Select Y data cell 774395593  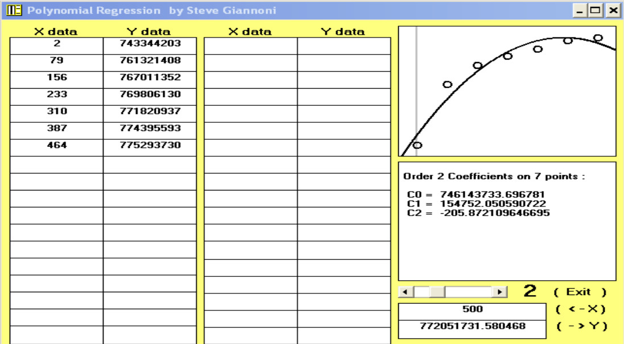[150, 131]
